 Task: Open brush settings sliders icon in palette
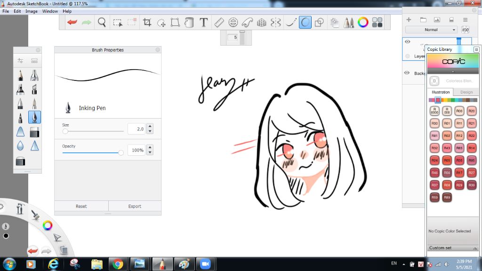click(20, 61)
